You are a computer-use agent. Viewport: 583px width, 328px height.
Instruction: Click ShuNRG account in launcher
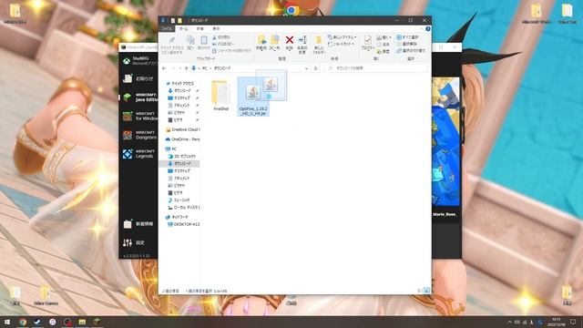[x=139, y=61]
